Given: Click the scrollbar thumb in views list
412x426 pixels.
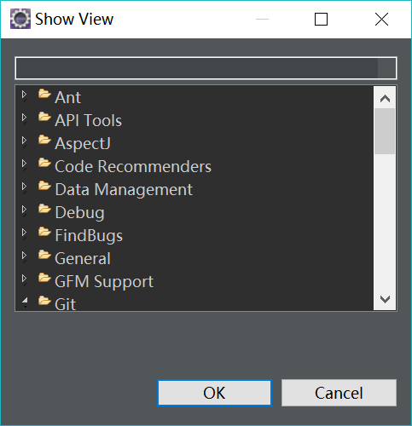Looking at the screenshot, I should coord(385,131).
